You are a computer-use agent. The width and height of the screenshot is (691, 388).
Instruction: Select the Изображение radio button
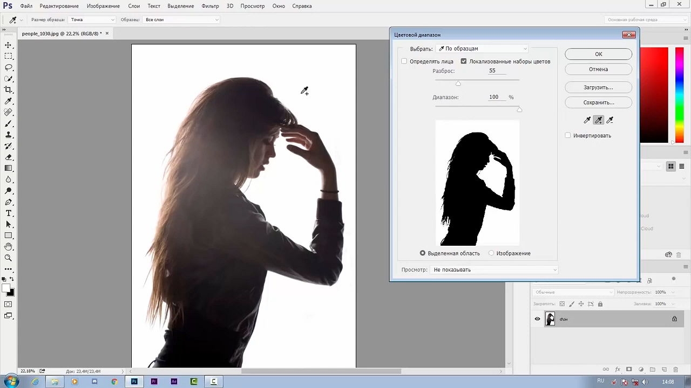click(491, 253)
